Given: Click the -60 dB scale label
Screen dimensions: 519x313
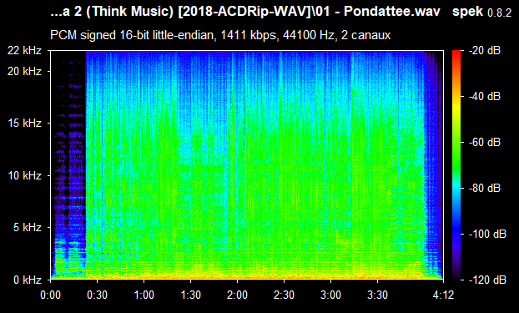Looking at the screenshot, I should tap(485, 143).
